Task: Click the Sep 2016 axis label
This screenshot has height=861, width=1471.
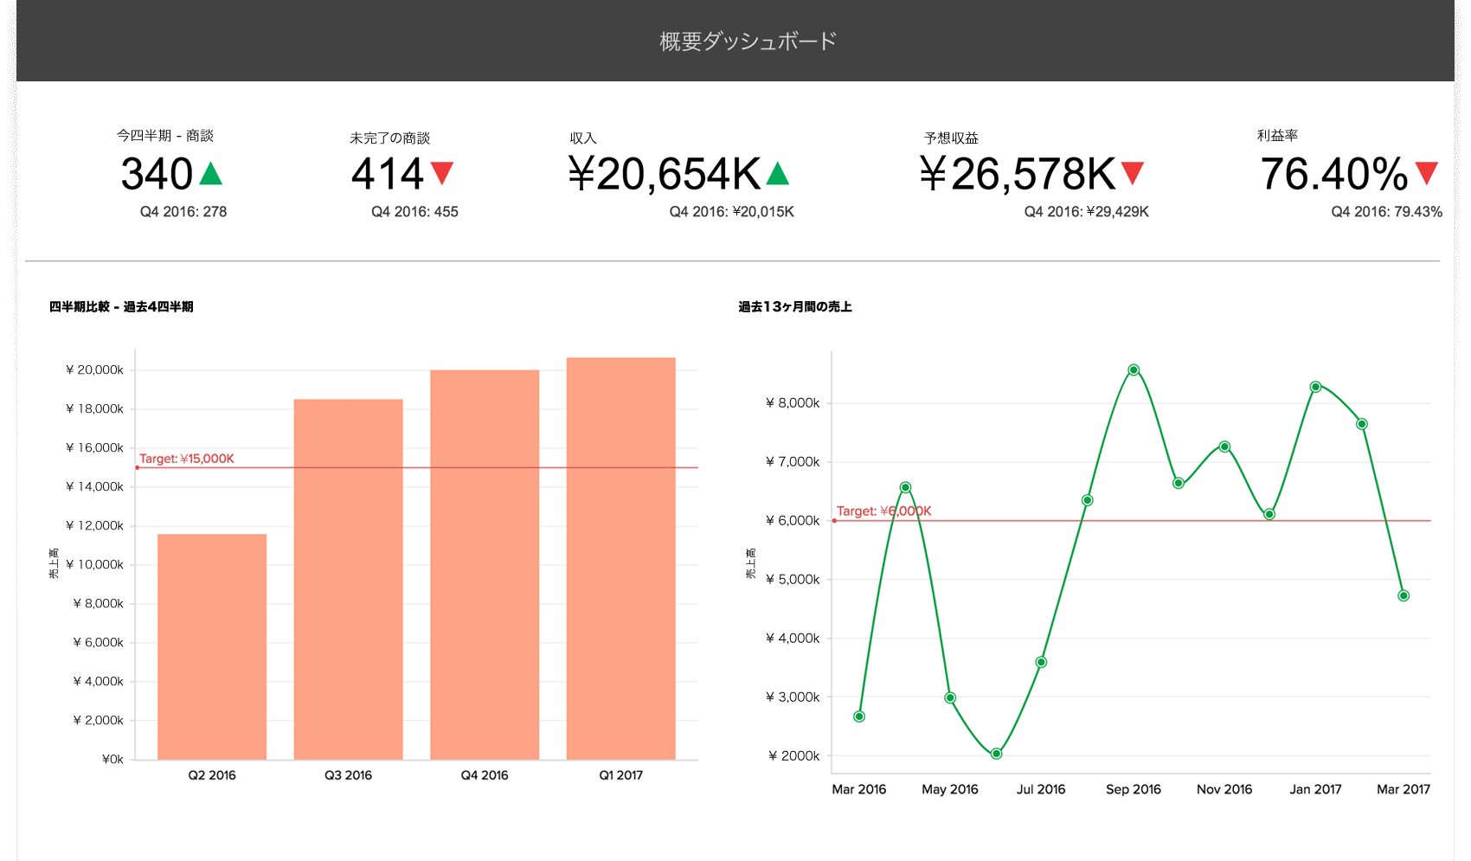Action: coord(1134,789)
